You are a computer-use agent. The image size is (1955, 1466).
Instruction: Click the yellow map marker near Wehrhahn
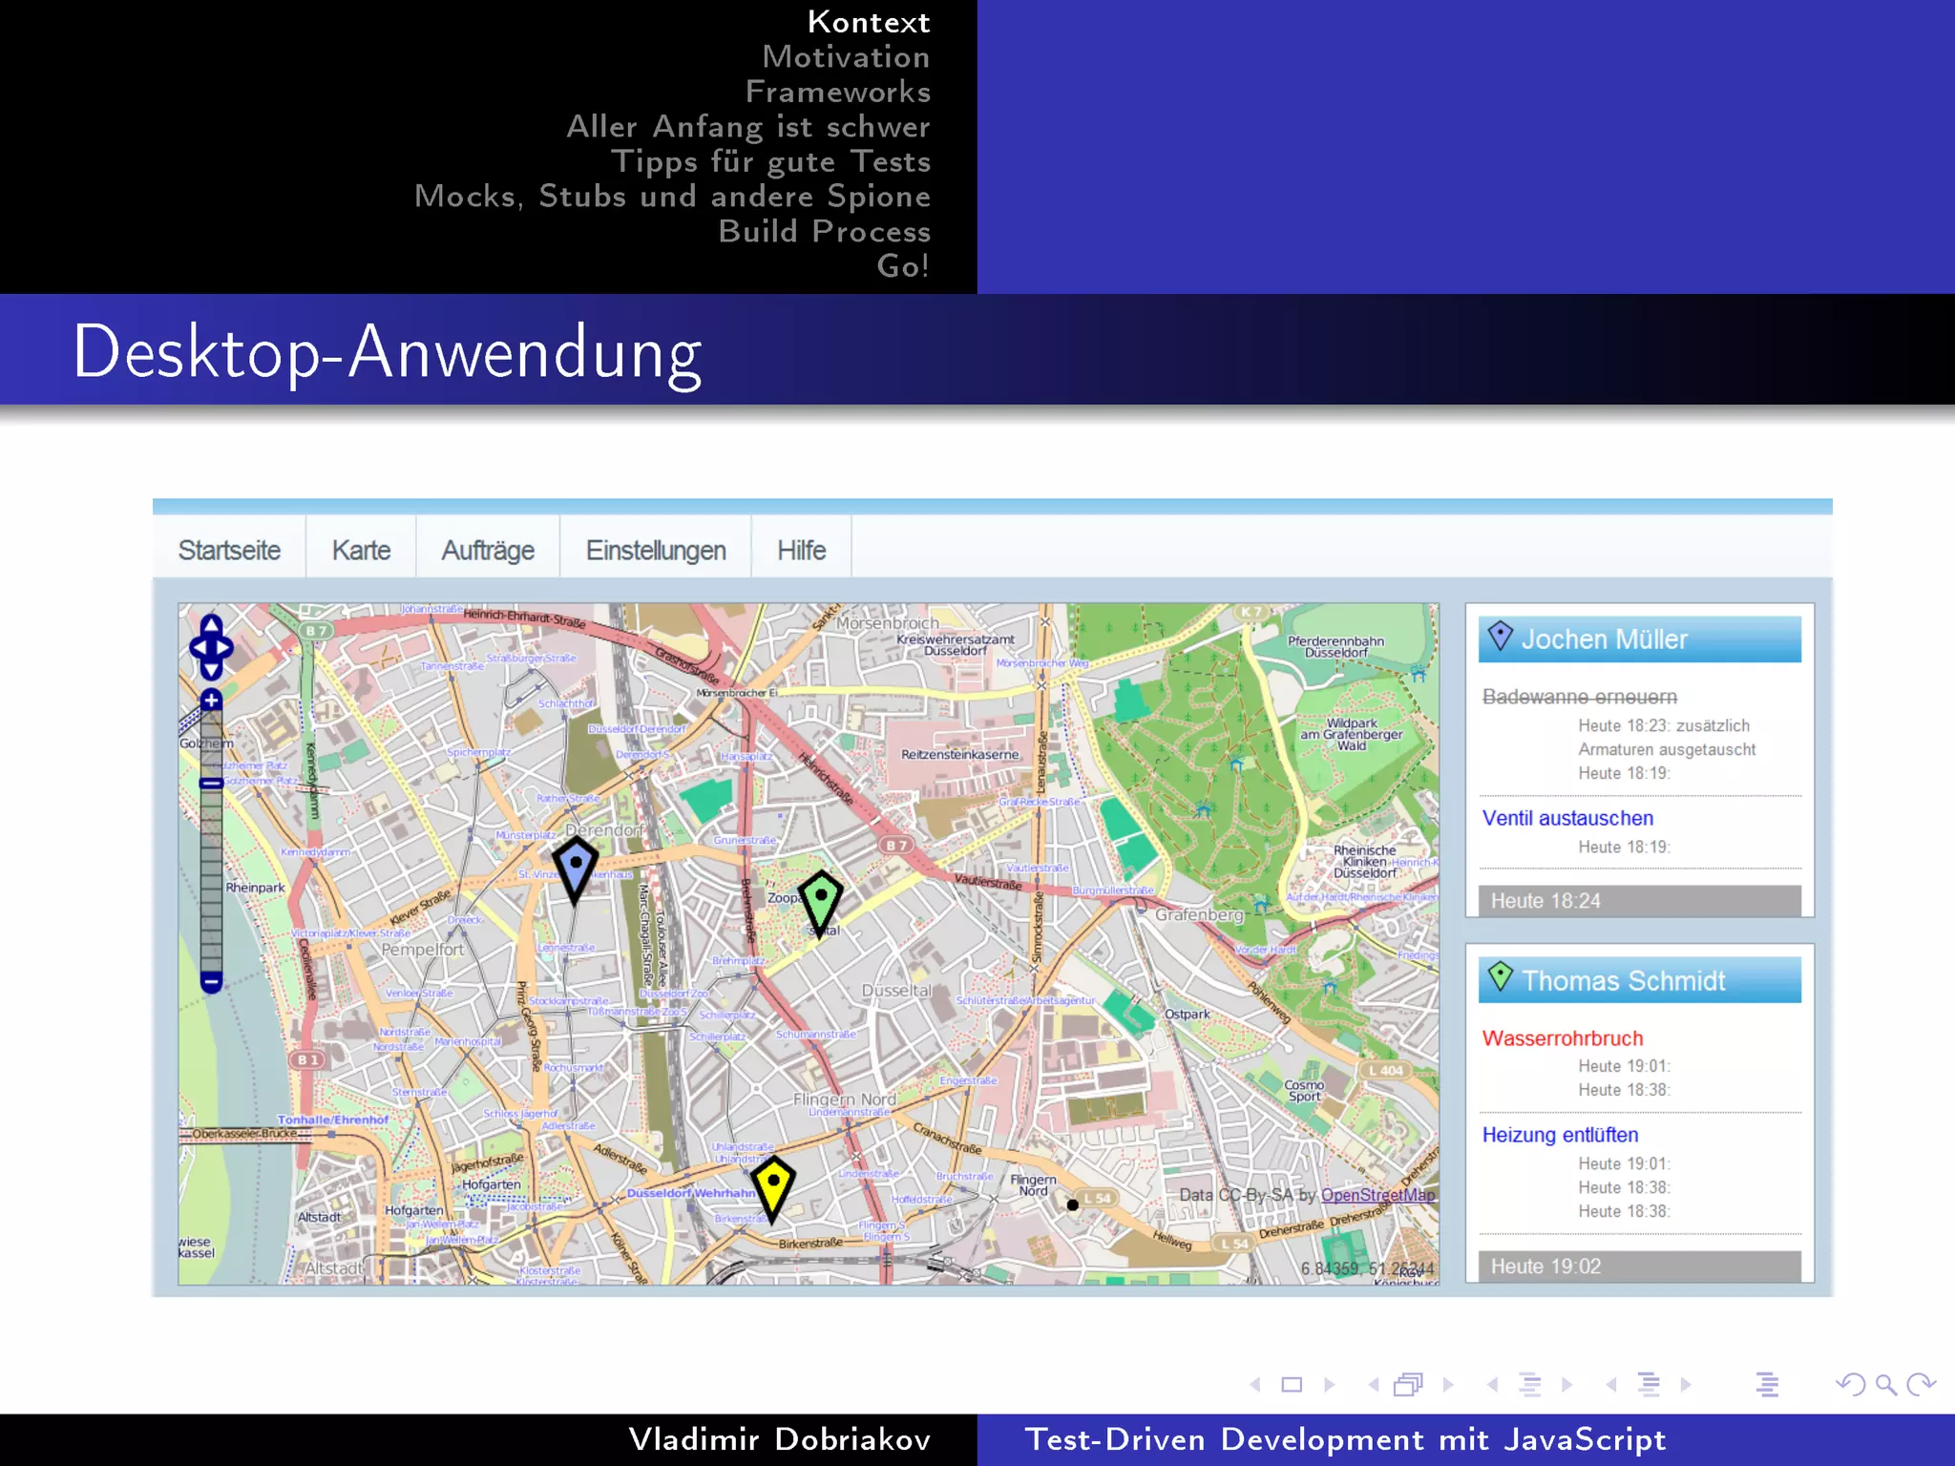(773, 1188)
